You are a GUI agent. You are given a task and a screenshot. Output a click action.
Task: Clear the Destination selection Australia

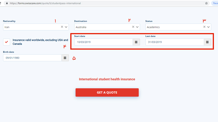tap(133, 27)
